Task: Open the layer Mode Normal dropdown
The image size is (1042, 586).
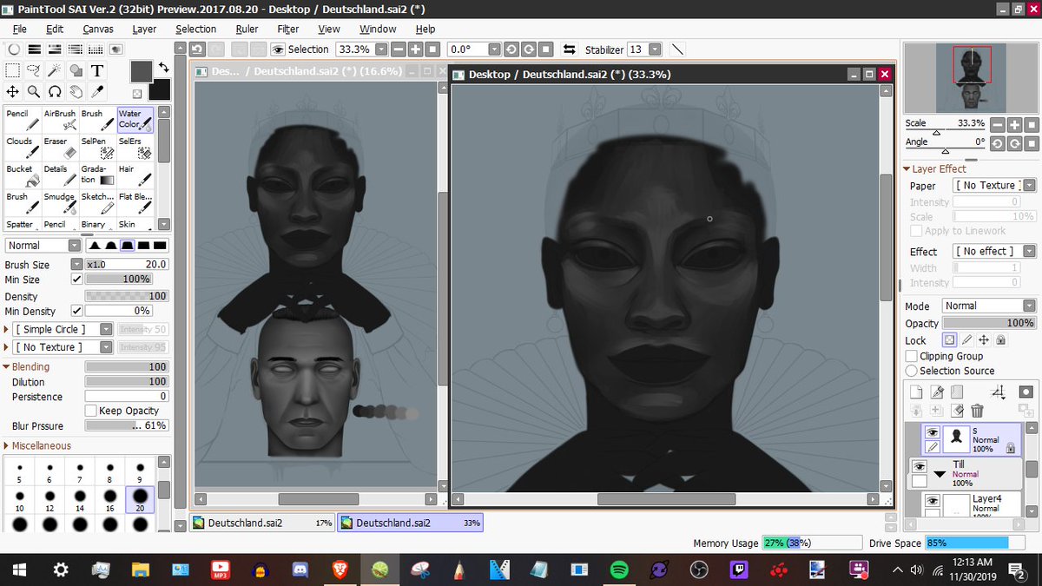Action: click(x=988, y=306)
